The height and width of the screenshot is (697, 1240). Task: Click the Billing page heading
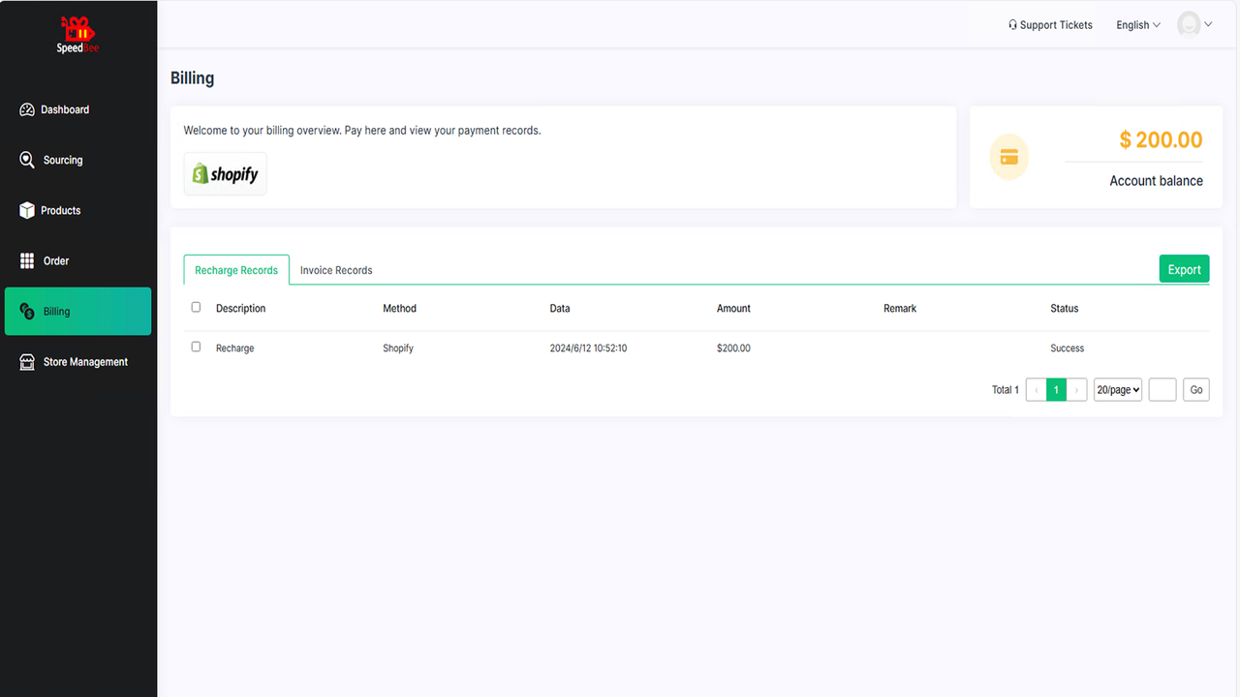tap(192, 78)
